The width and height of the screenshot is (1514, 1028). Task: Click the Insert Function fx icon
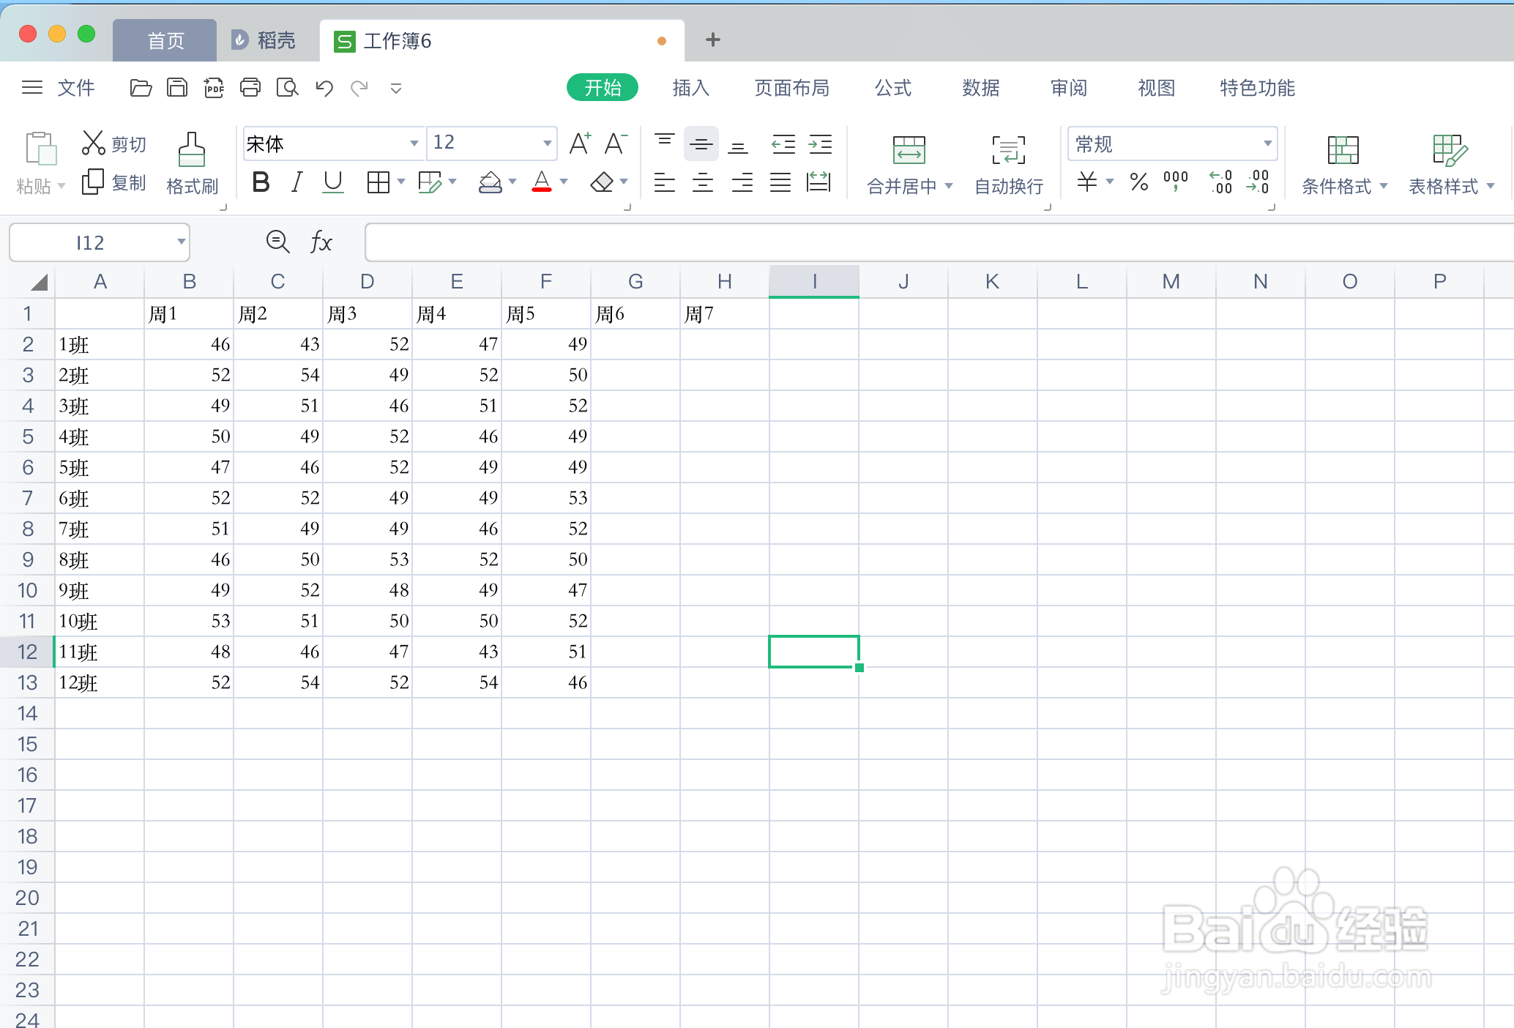pos(321,242)
